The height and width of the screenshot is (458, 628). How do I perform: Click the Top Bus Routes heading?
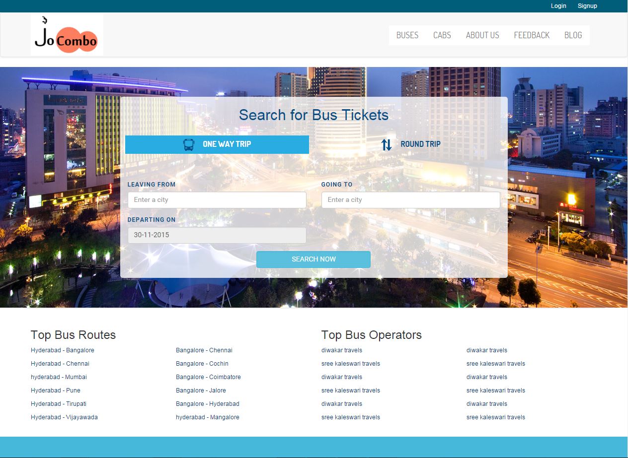pyautogui.click(x=73, y=335)
